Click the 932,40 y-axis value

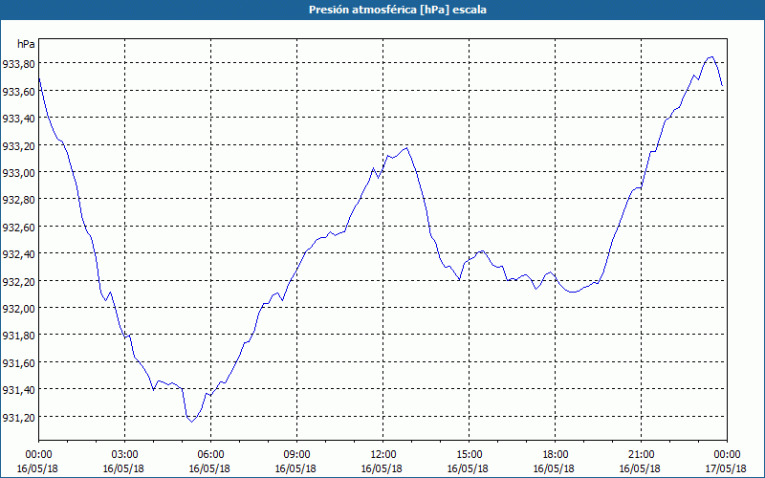(x=18, y=253)
